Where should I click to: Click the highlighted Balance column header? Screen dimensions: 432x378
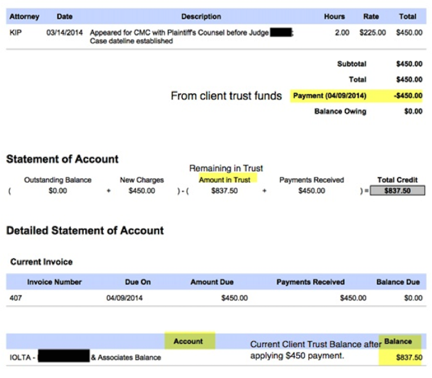pyautogui.click(x=398, y=341)
